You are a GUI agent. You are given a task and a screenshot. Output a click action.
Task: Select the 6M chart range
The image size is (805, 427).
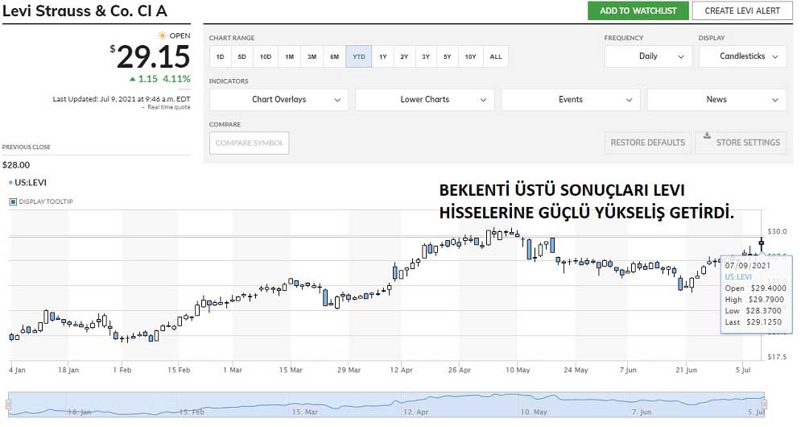[x=334, y=56]
